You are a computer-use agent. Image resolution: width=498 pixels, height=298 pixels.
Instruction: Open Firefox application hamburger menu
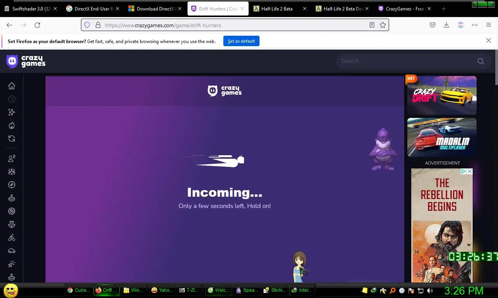point(489,25)
